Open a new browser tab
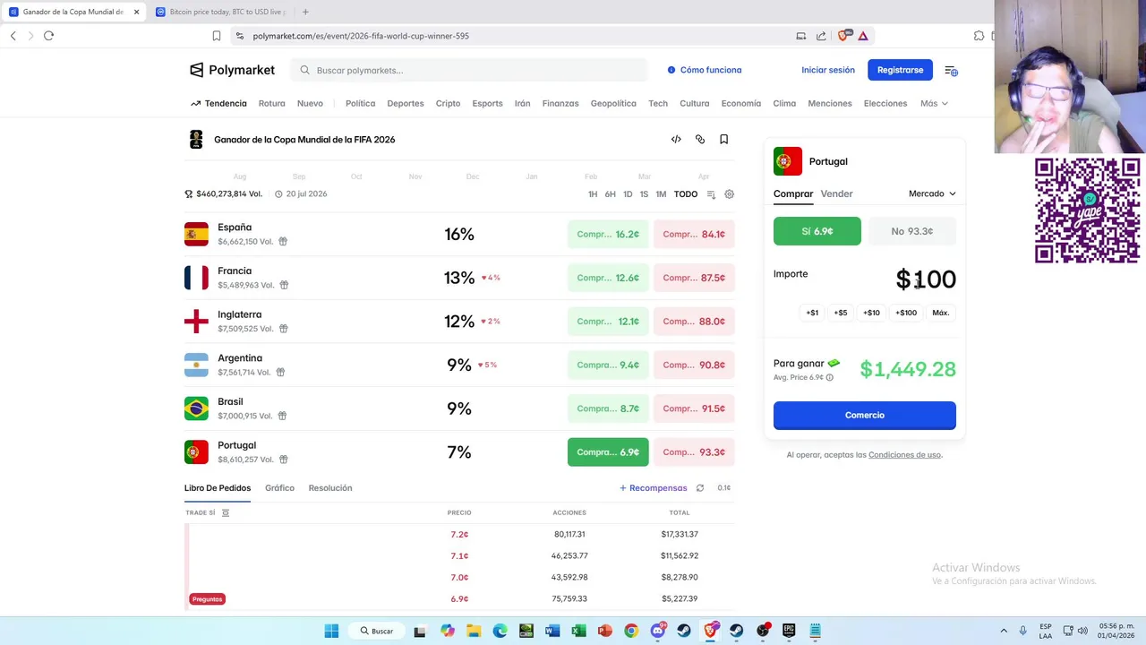Image resolution: width=1146 pixels, height=645 pixels. (x=305, y=12)
